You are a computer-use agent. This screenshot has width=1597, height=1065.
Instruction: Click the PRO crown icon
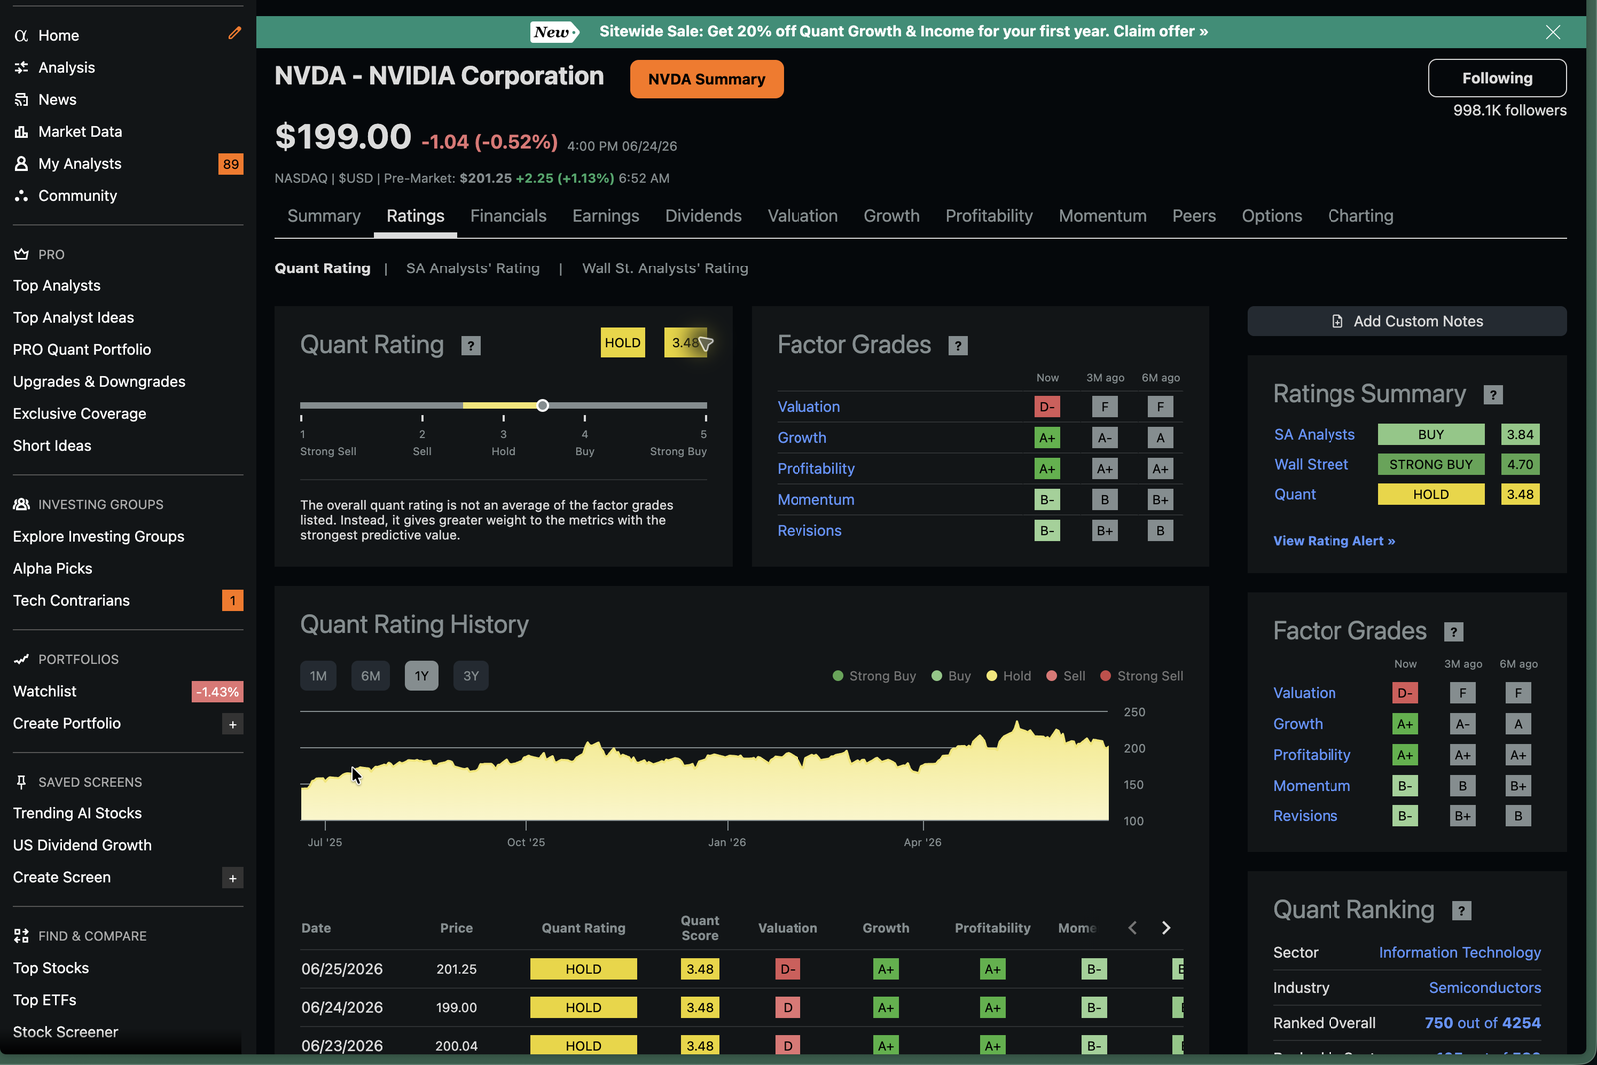tap(21, 254)
